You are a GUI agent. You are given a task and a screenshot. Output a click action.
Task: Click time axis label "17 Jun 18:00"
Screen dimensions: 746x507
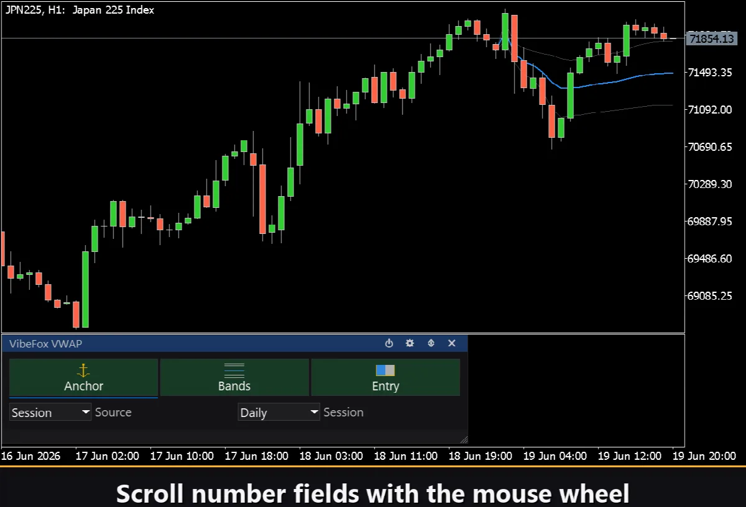pos(257,456)
